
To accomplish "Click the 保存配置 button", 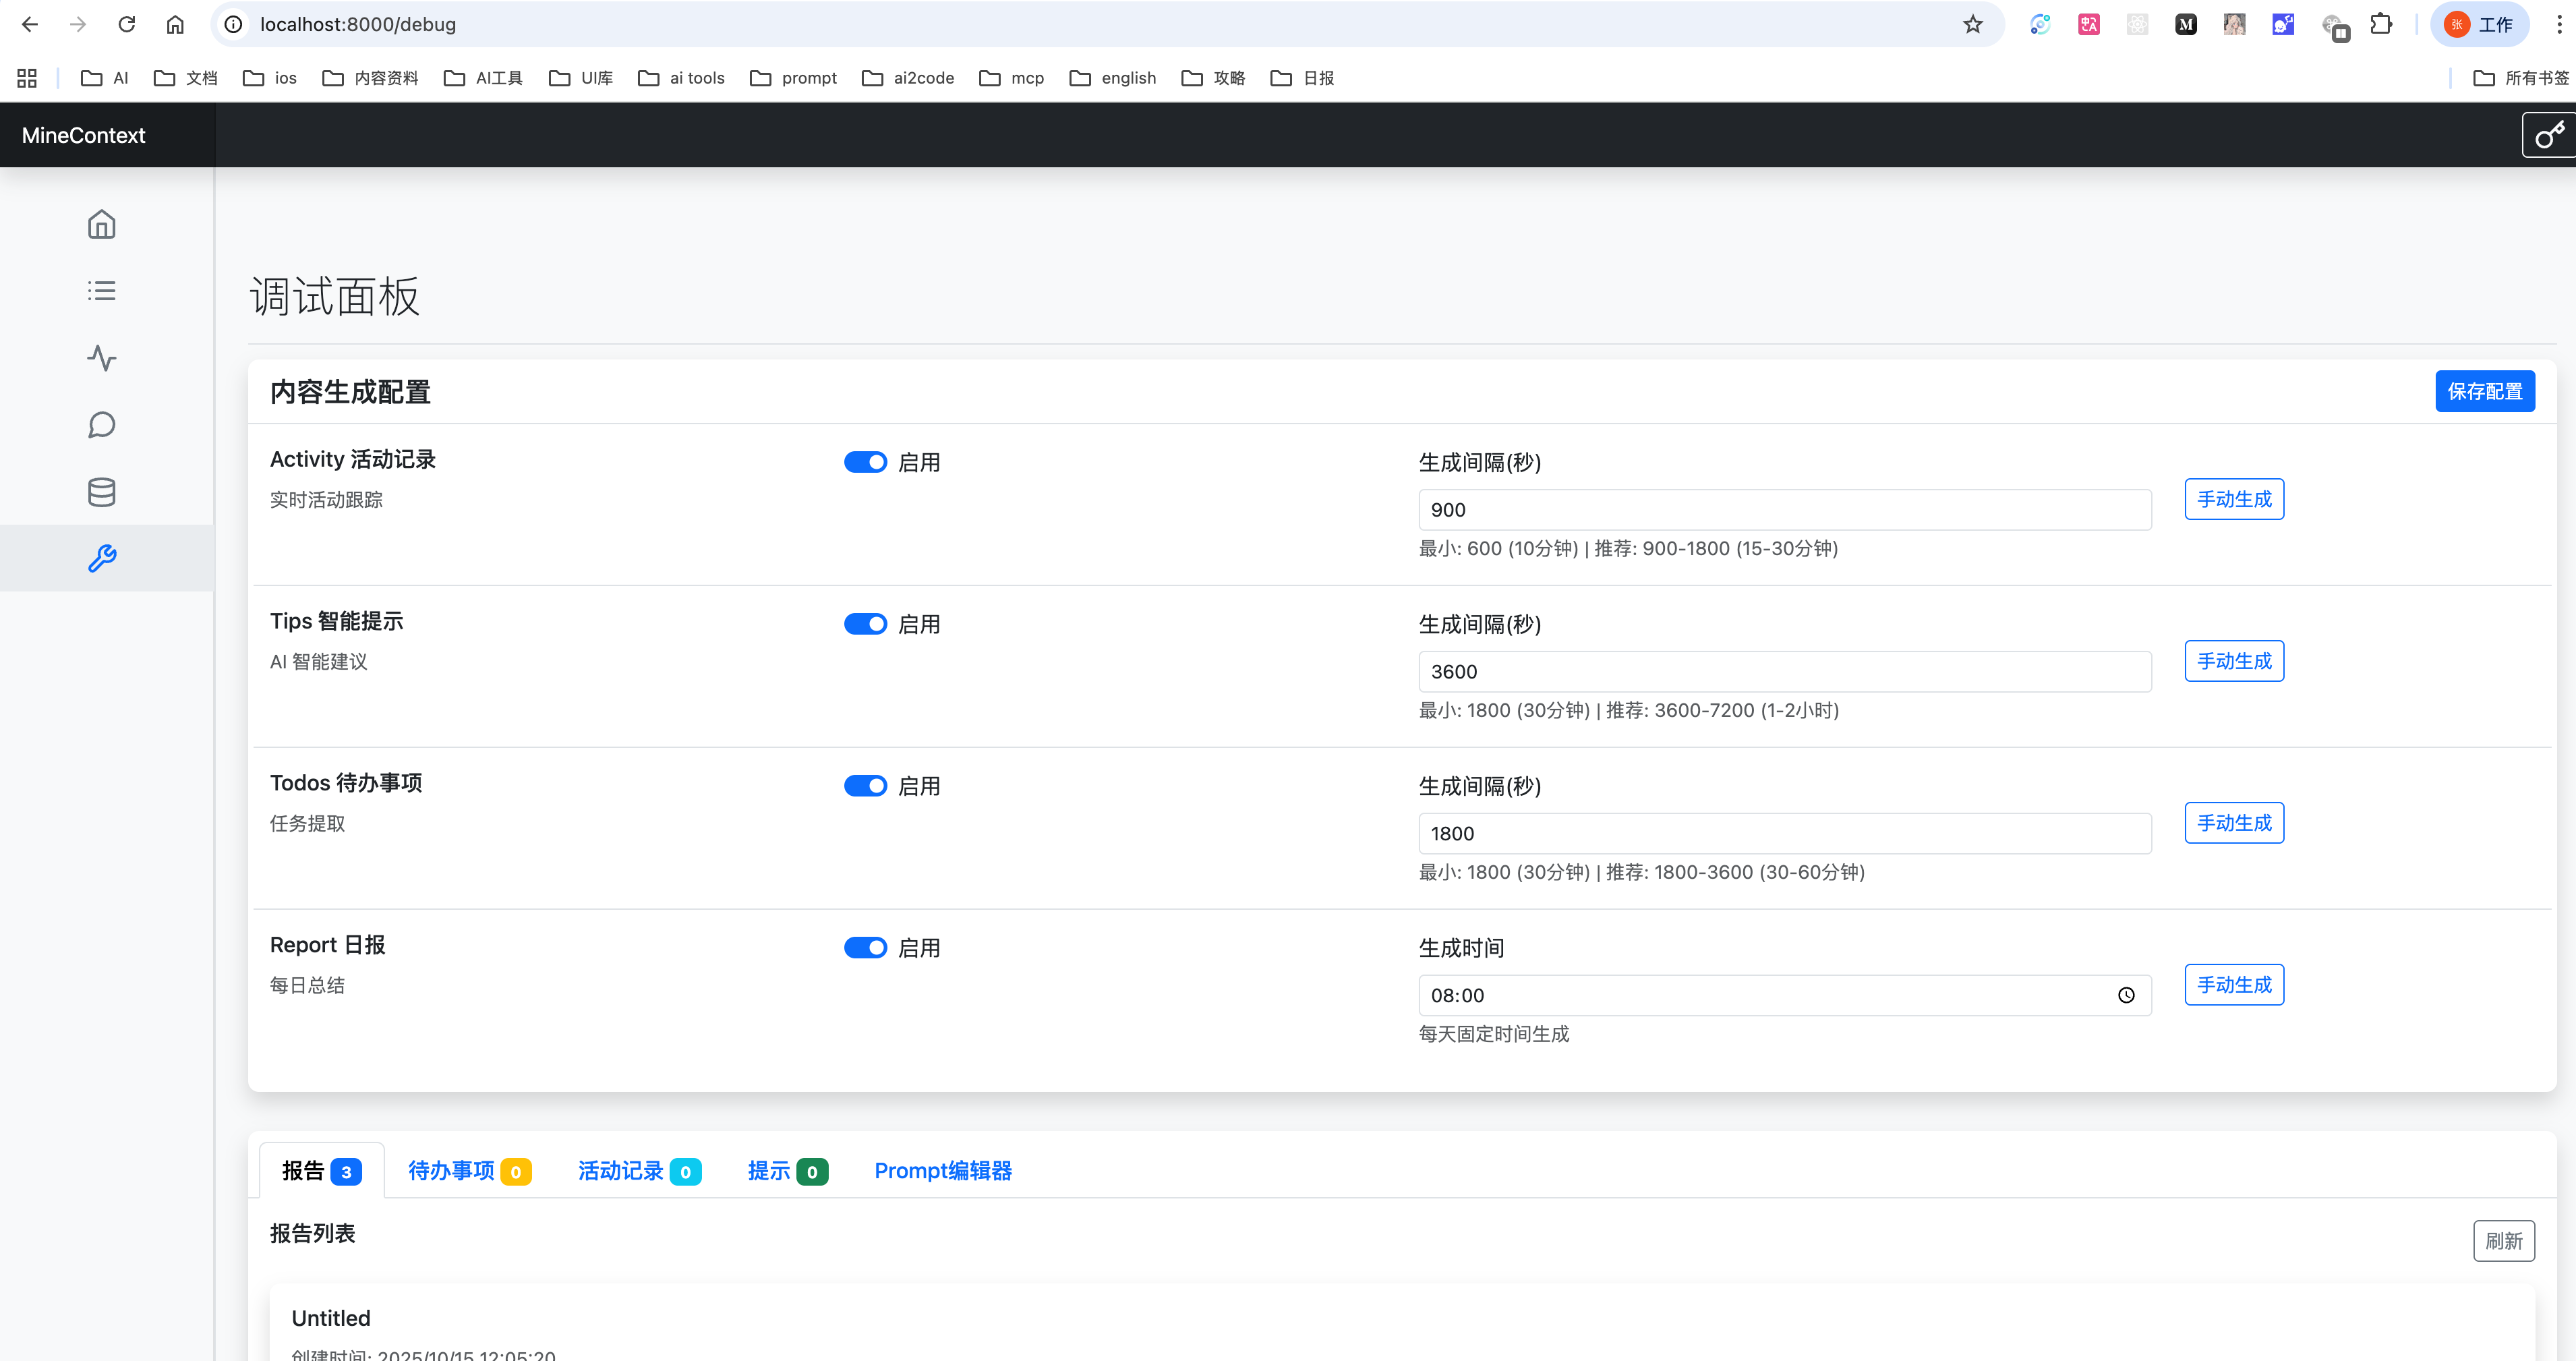I will 2484,391.
